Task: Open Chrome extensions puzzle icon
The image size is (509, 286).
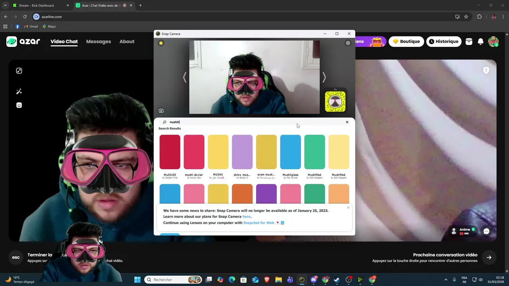Action: [x=479, y=17]
